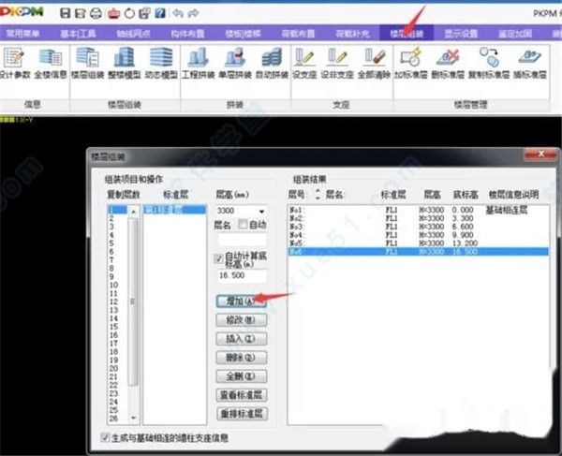Toggle 生成与基础相连的墙柱支座信息 checkbox
The image size is (562, 456).
coord(105,437)
